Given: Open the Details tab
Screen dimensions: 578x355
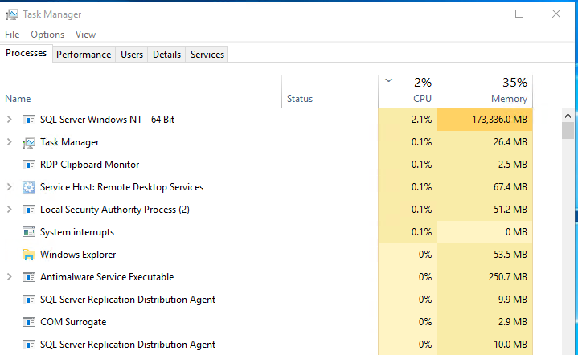Looking at the screenshot, I should pos(166,55).
